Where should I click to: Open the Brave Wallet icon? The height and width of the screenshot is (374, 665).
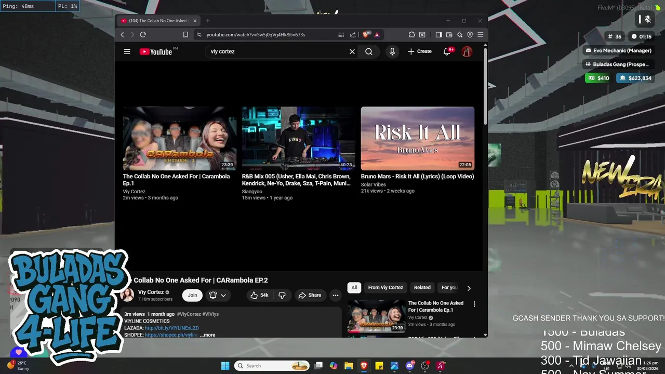click(x=449, y=35)
